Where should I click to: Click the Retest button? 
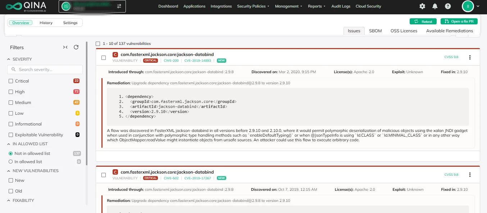[423, 22]
